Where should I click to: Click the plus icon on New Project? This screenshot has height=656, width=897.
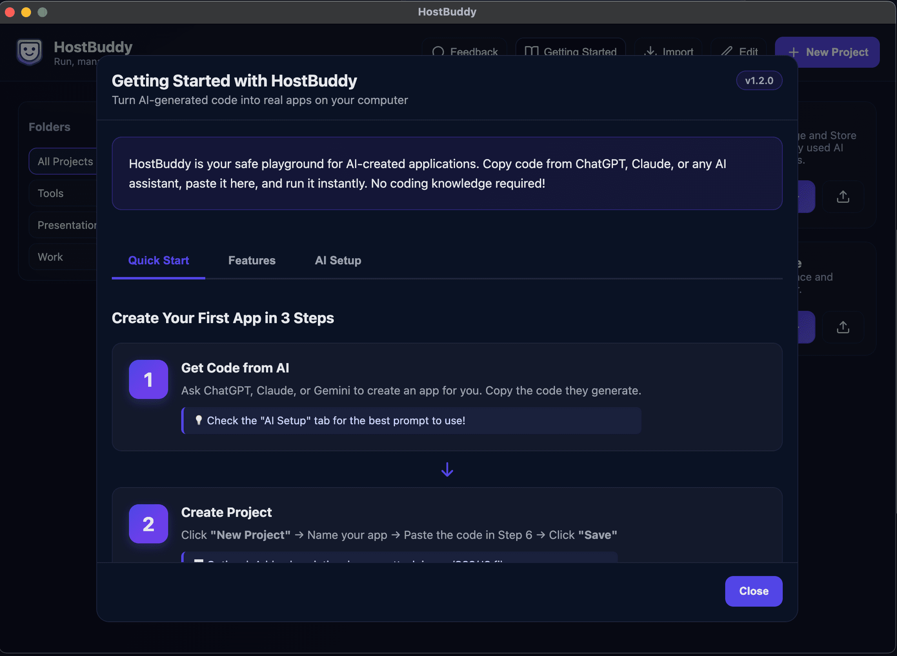(x=793, y=52)
